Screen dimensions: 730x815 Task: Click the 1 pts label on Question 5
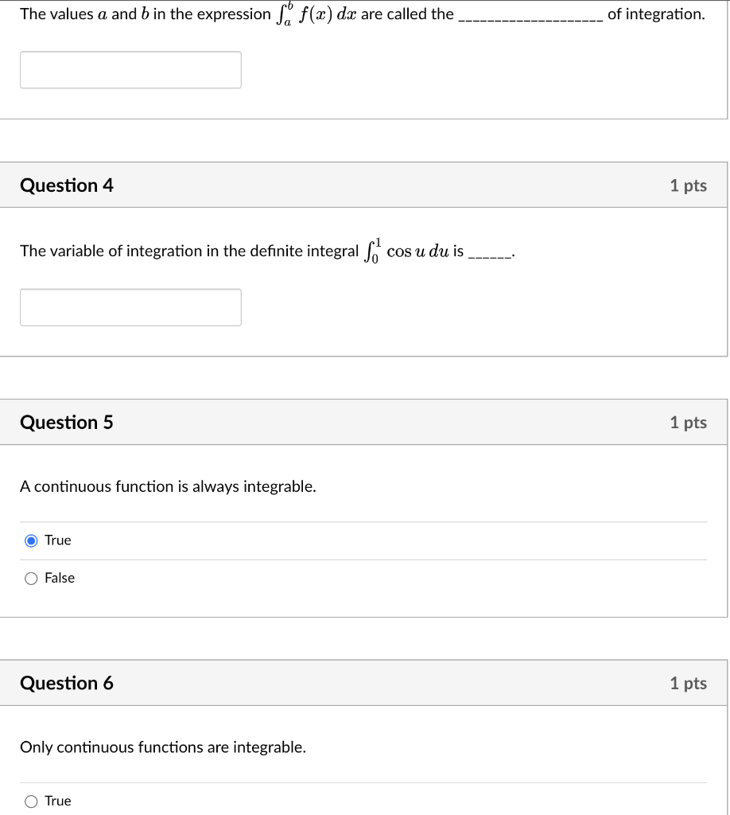tap(688, 423)
